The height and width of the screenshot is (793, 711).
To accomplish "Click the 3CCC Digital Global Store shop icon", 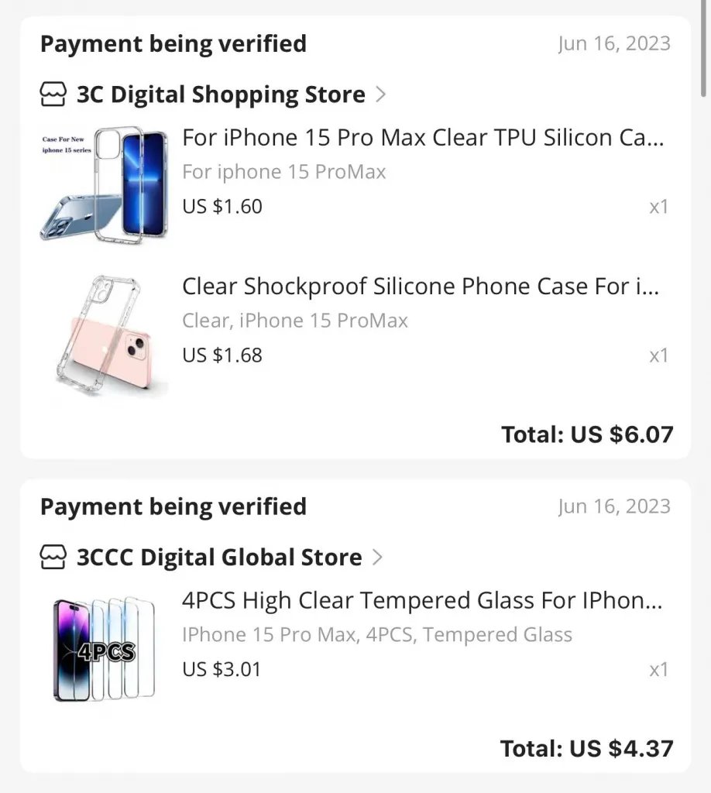I will click(53, 558).
